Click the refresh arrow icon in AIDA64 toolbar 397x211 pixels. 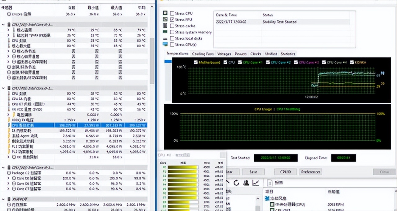point(236,183)
